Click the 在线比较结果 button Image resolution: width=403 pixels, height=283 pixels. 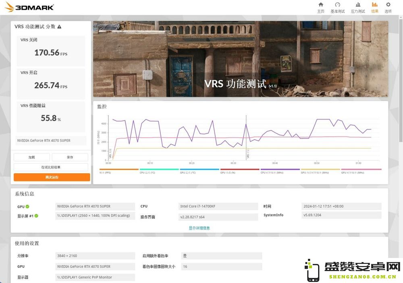[51, 167]
